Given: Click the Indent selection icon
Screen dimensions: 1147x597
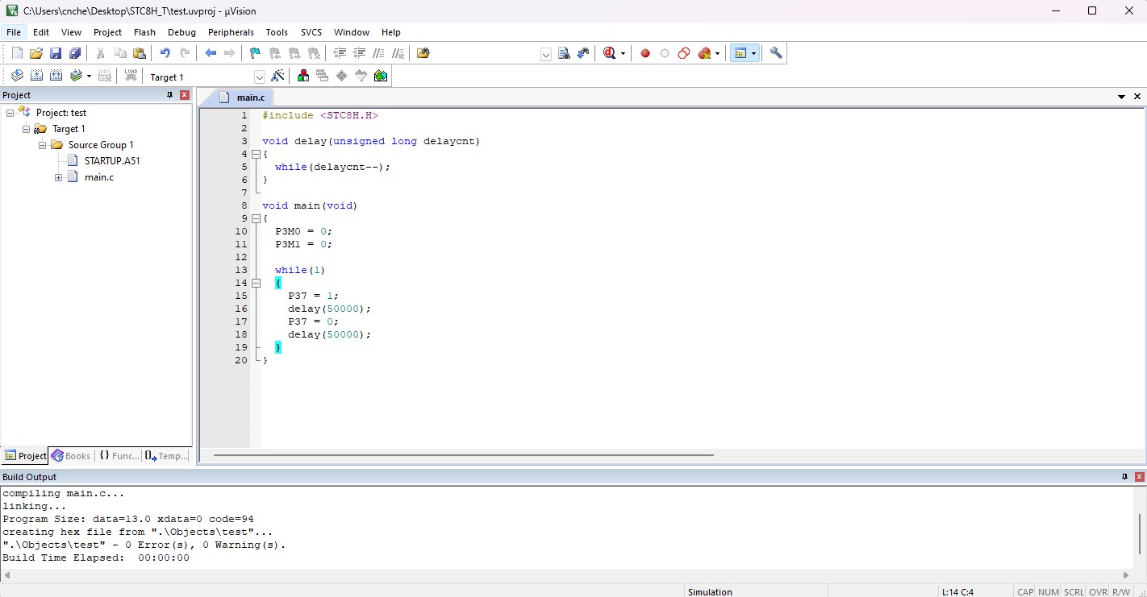Looking at the screenshot, I should tap(340, 53).
